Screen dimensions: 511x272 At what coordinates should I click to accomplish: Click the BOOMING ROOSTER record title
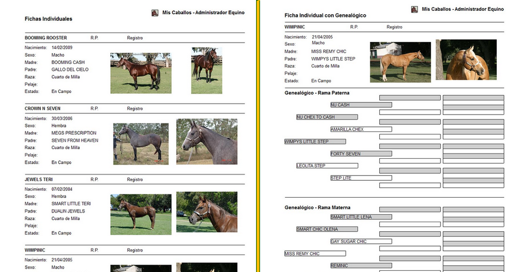coord(45,38)
